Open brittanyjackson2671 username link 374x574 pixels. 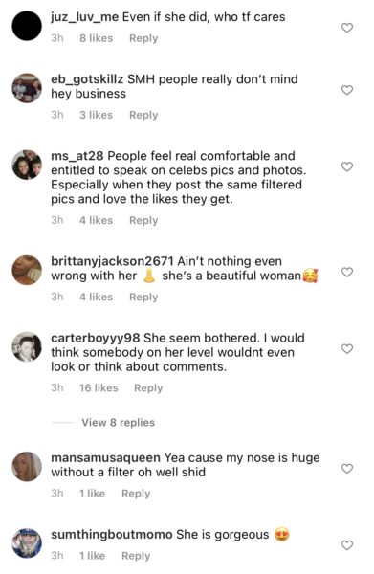(x=112, y=261)
